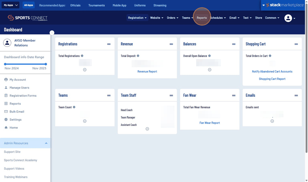Open the Reports menu in navbar
This screenshot has width=308, height=182.
(202, 18)
